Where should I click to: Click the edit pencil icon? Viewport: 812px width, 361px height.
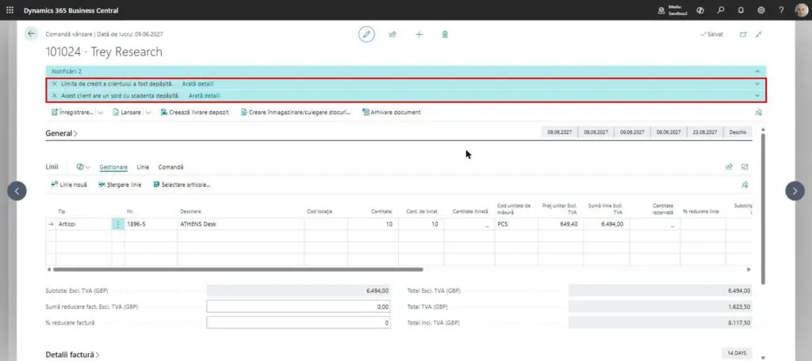[x=366, y=34]
